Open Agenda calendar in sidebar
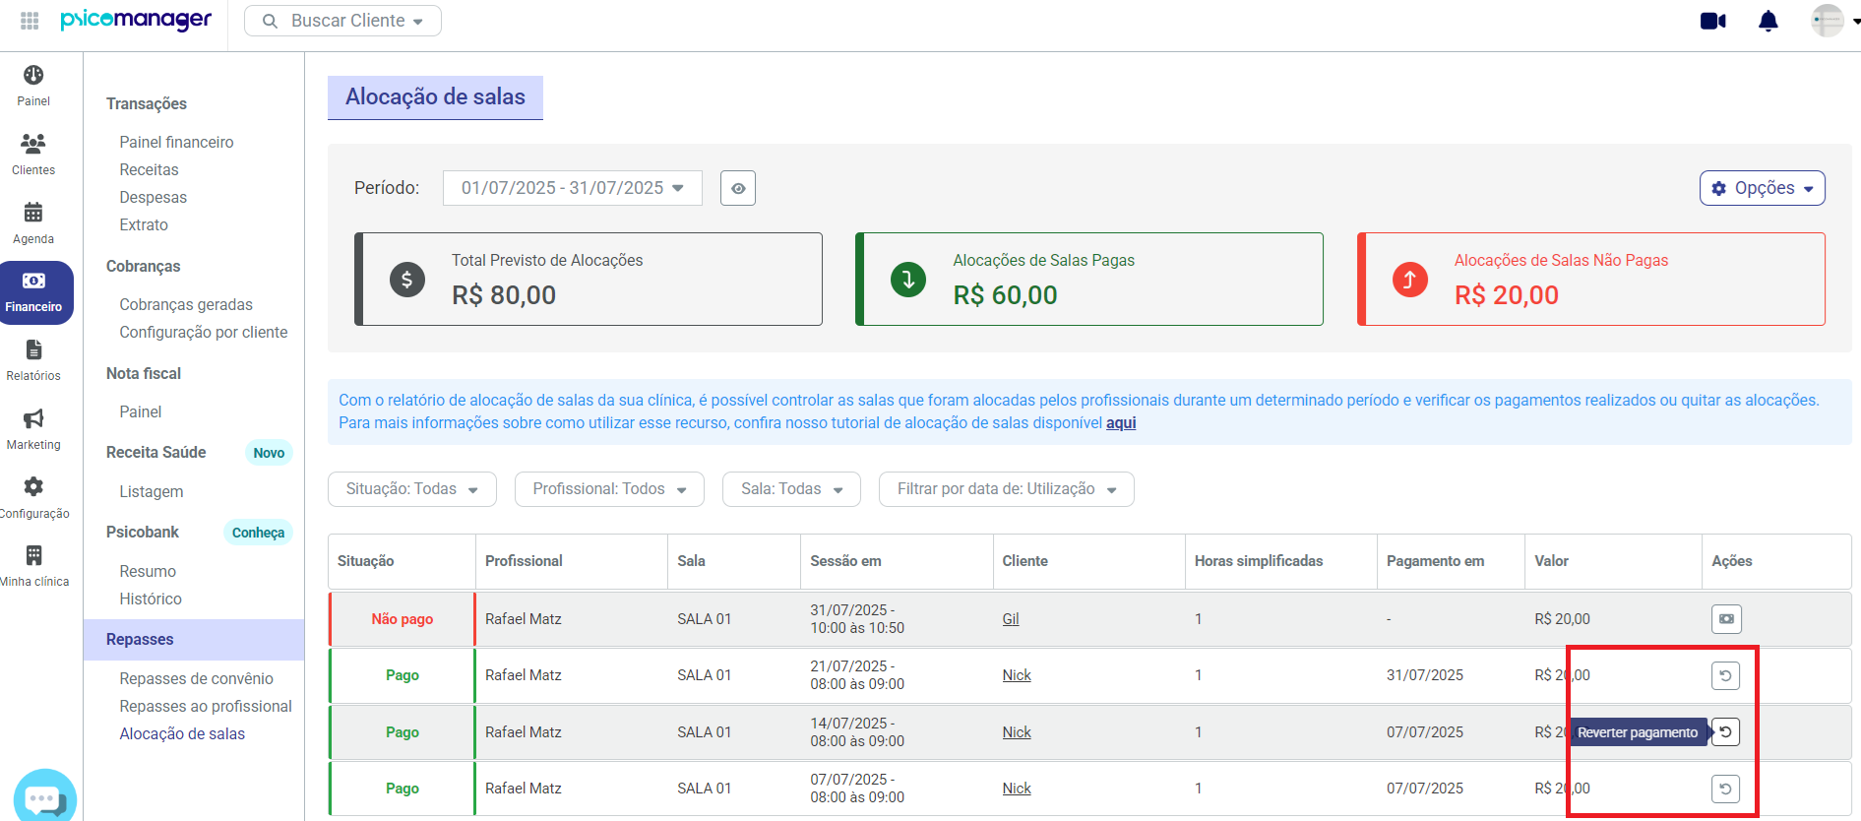Screen dimensions: 1861x821 (33, 223)
